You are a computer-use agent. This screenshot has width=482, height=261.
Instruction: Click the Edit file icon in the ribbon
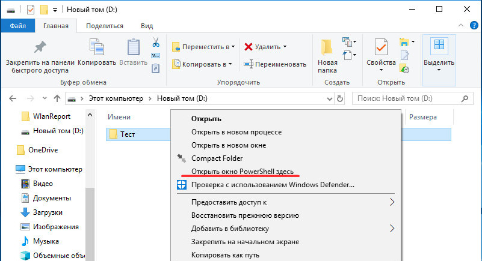pyautogui.click(x=404, y=55)
